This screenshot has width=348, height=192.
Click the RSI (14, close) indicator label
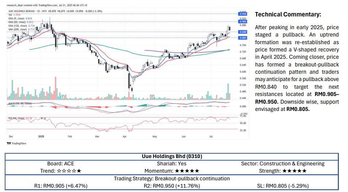click(20, 119)
